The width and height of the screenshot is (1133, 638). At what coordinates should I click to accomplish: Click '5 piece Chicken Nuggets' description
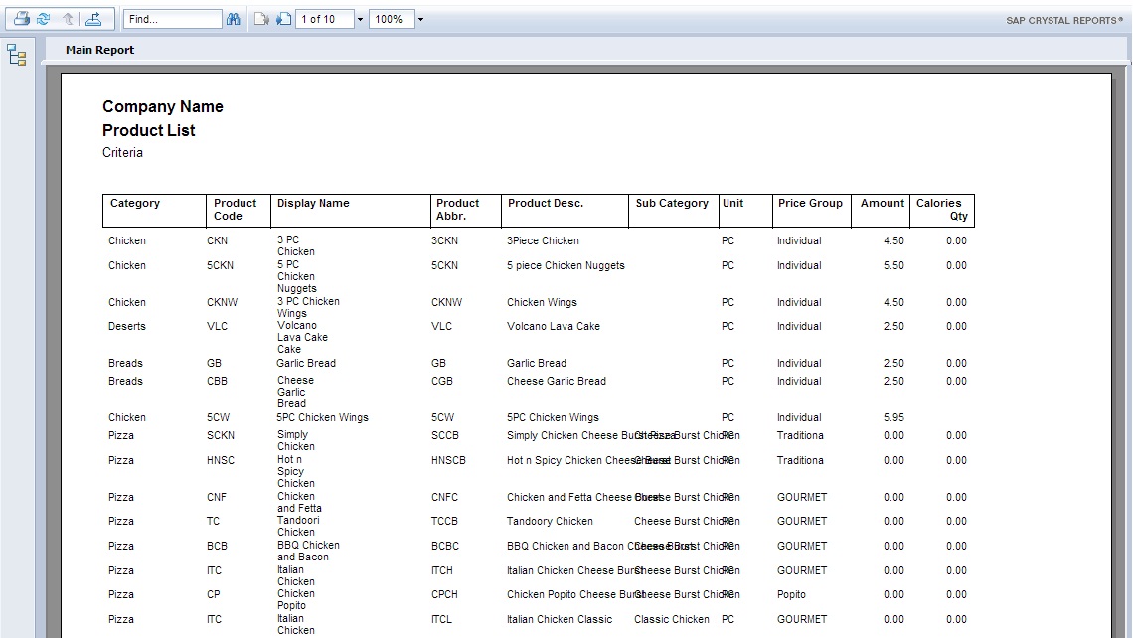(x=566, y=266)
